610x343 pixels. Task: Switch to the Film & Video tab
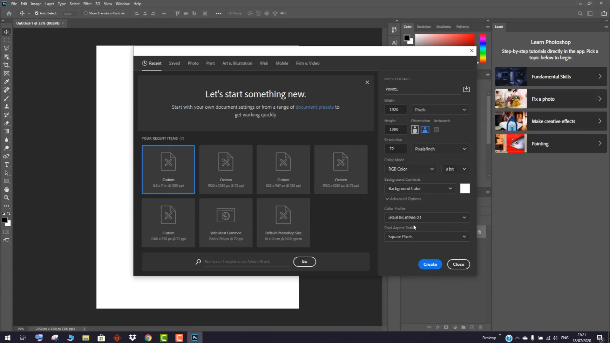coord(308,63)
